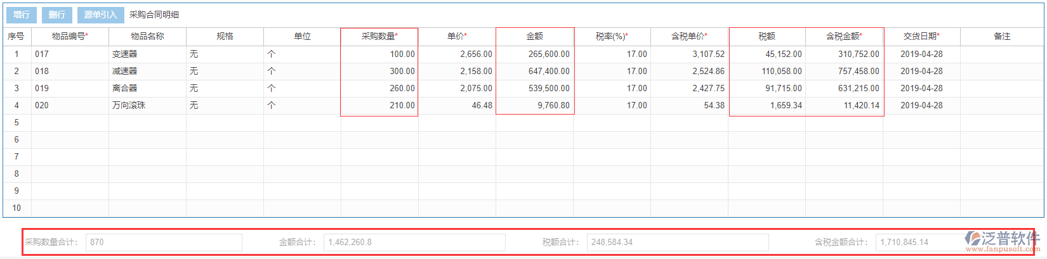This screenshot has width=1047, height=259.
Task: Select the 采购数量 column header
Action: pyautogui.click(x=379, y=37)
